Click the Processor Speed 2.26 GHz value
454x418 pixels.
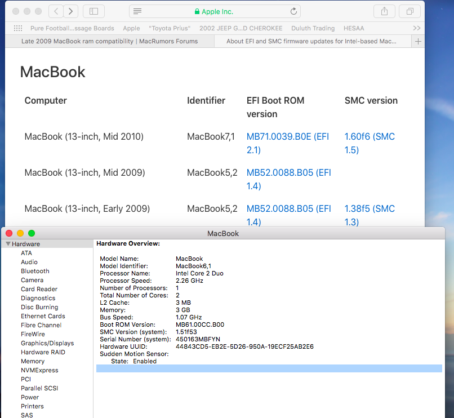(189, 281)
